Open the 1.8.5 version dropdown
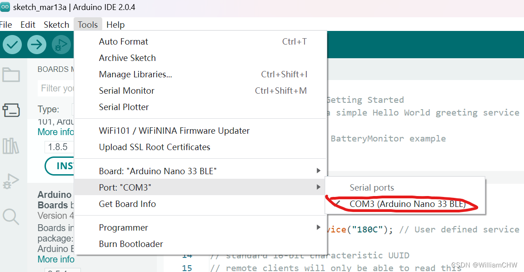 59,147
